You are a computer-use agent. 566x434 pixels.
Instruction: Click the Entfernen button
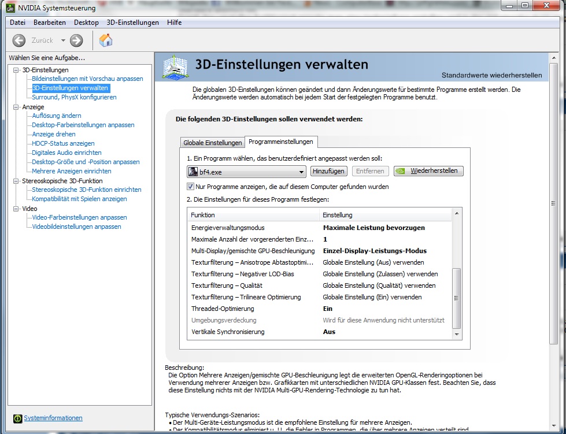[370, 171]
